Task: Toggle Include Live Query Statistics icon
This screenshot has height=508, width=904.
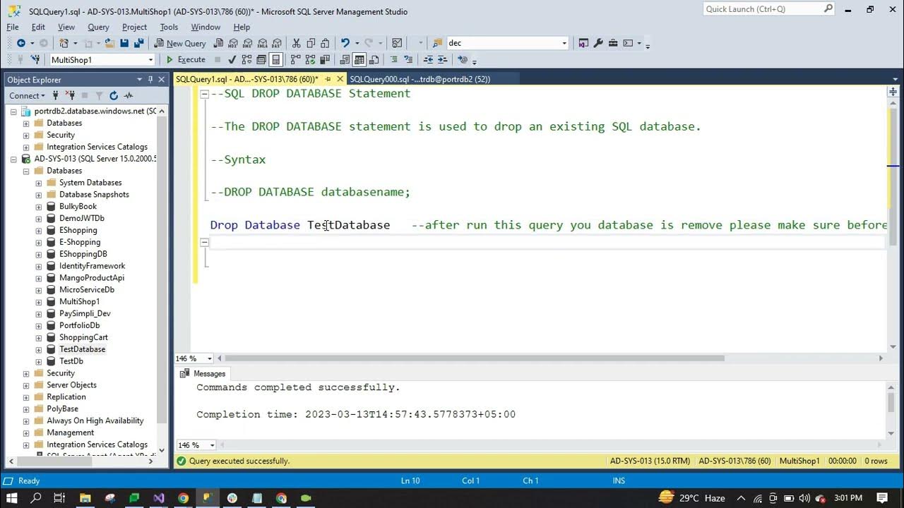Action: [310, 60]
